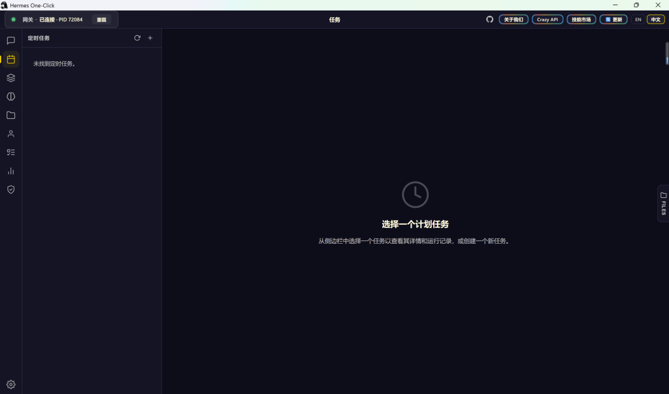Switch language to 中文

pos(655,20)
